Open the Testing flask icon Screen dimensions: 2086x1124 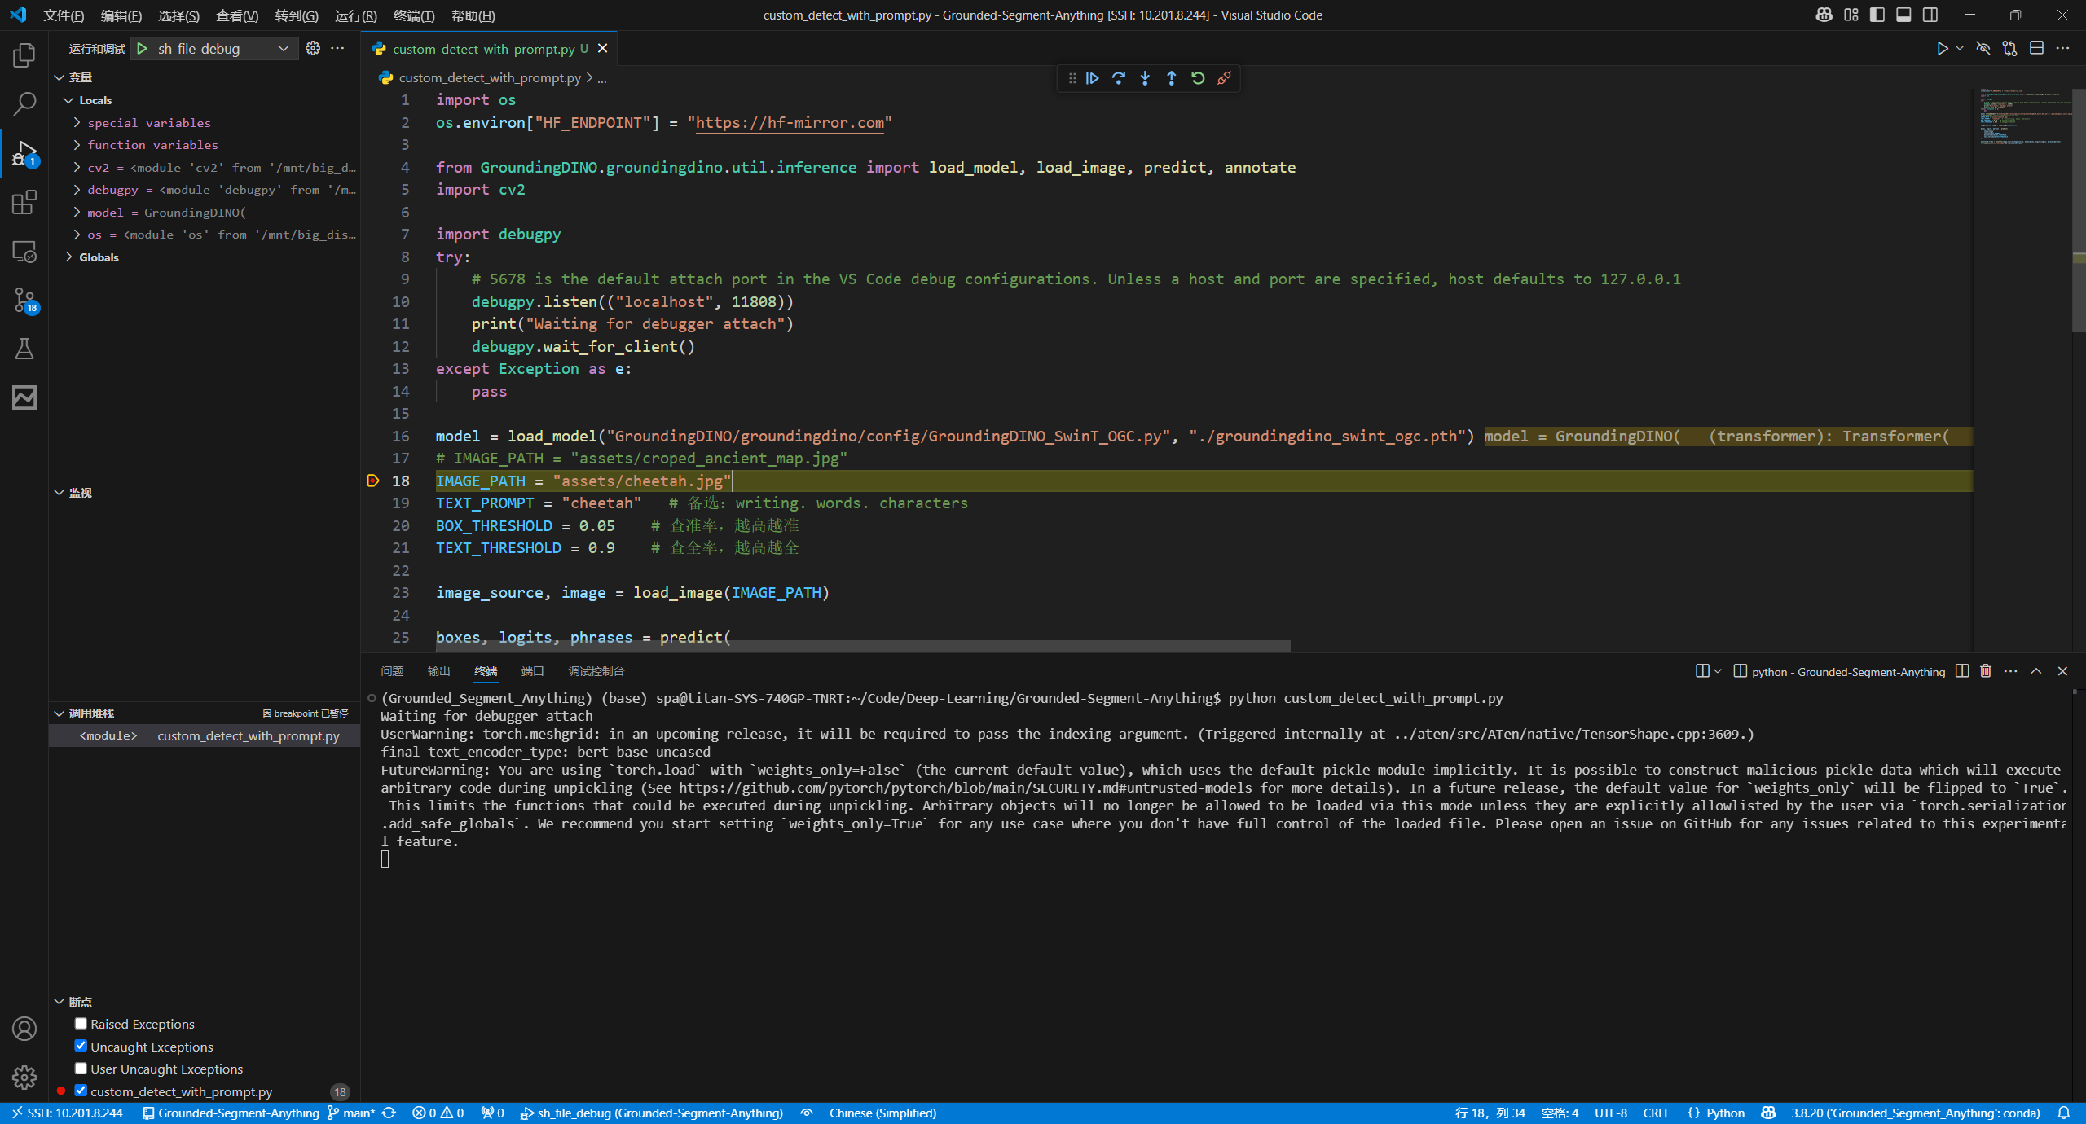point(24,349)
